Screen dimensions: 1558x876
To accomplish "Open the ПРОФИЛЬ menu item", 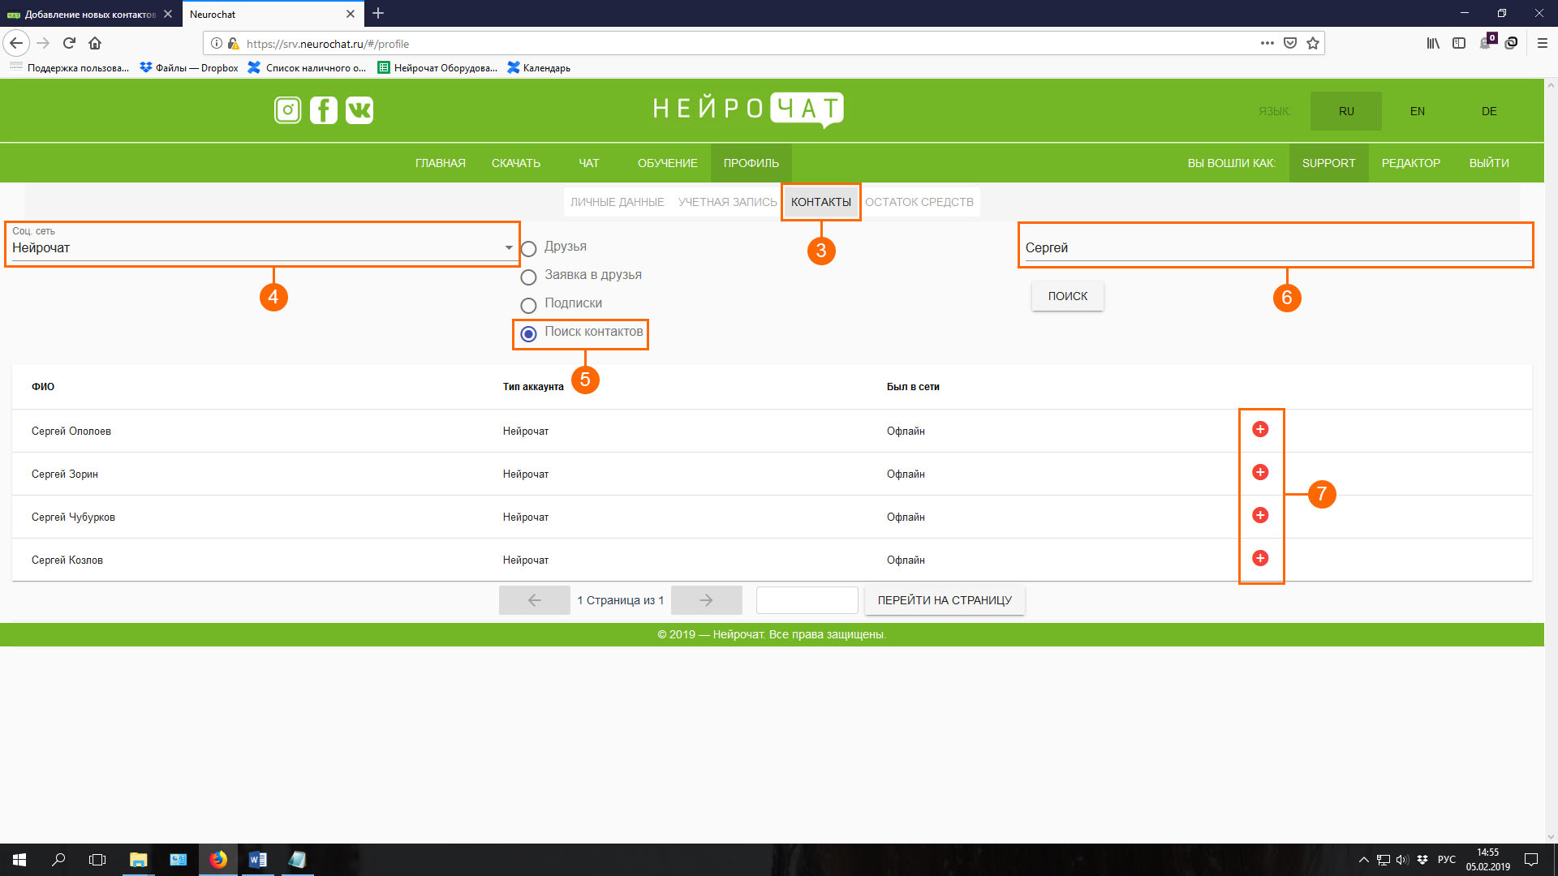I will coord(751,163).
